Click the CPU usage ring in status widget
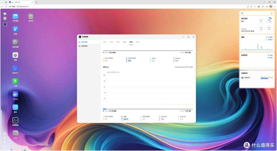 click(x=261, y=21)
